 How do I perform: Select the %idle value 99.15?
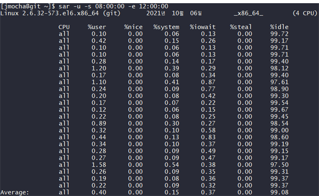point(279,151)
